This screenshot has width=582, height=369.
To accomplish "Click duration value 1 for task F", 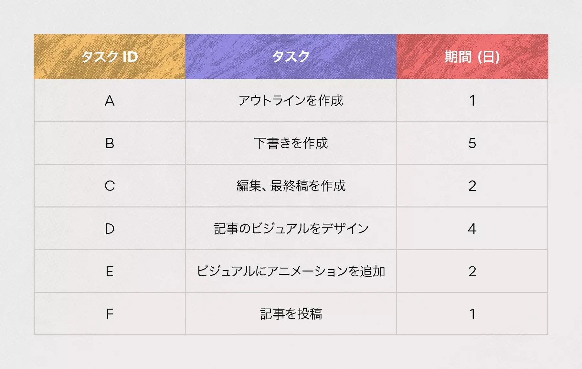I will tap(472, 314).
